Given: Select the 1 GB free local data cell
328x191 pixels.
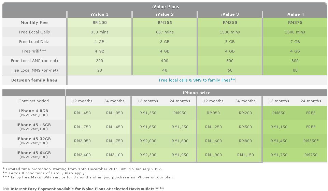Looking at the screenshot, I should point(99,42).
